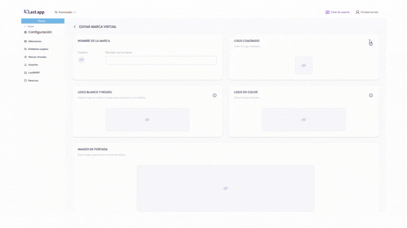This screenshot has width=407, height=228.
Task: Click the Last.app logo
Action: coord(34,12)
